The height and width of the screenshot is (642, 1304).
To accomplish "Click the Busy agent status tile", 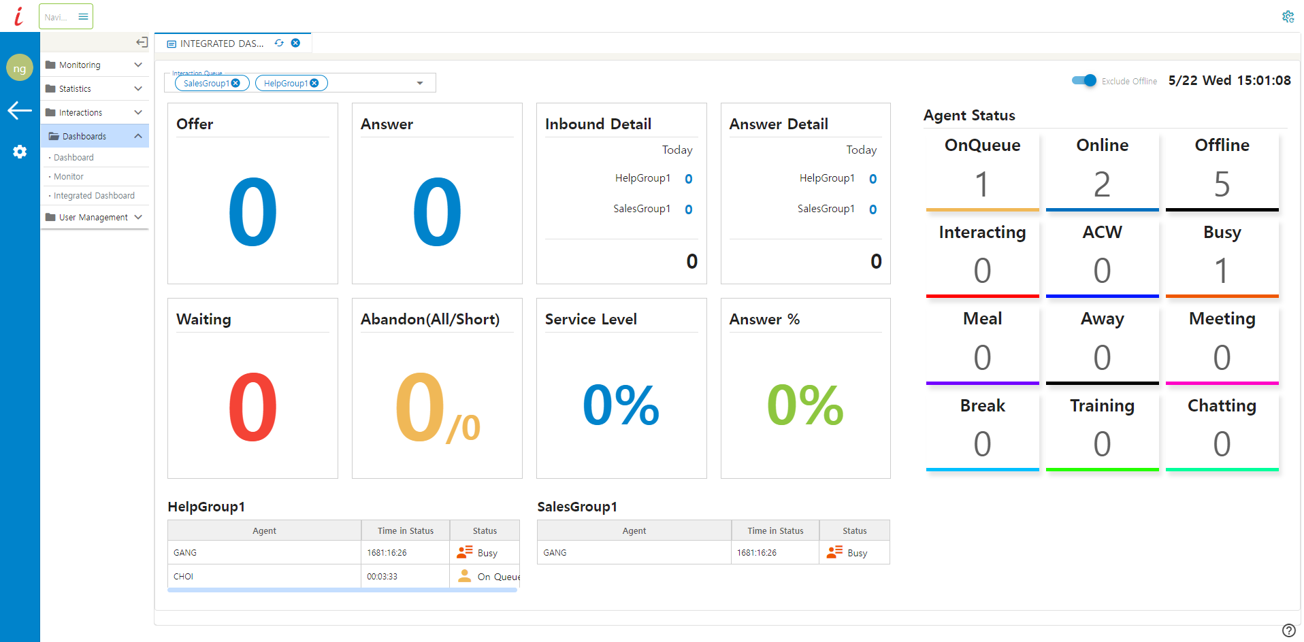I will (1222, 258).
